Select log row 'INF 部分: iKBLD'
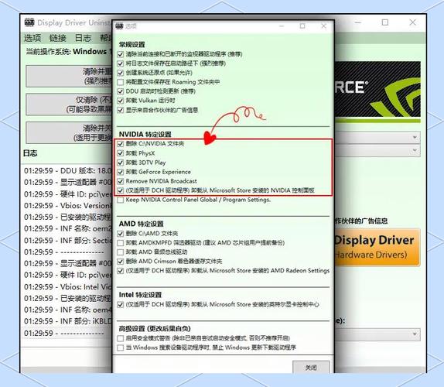This screenshot has height=387, width=444. (x=67, y=321)
